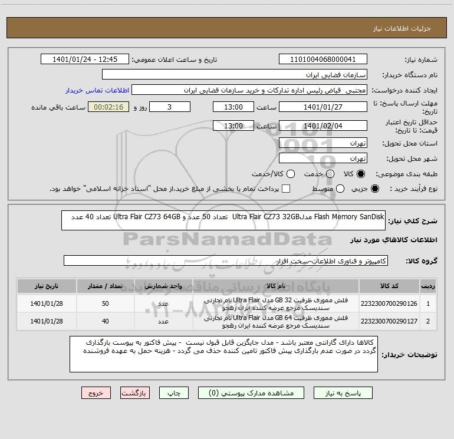Viewport: 454px width, 439px height.
Task: Click the need number field 1101004068000041
Action: (323, 59)
